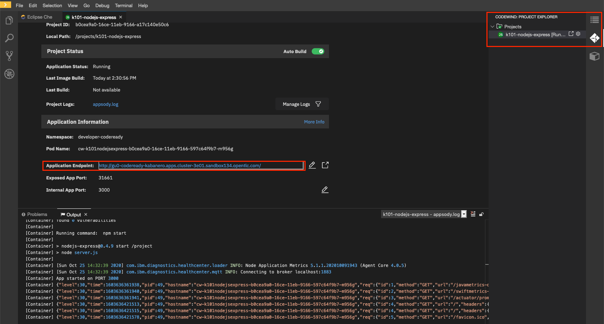This screenshot has height=324, width=604.
Task: Toggle the Auto Build switch
Action: coord(318,51)
